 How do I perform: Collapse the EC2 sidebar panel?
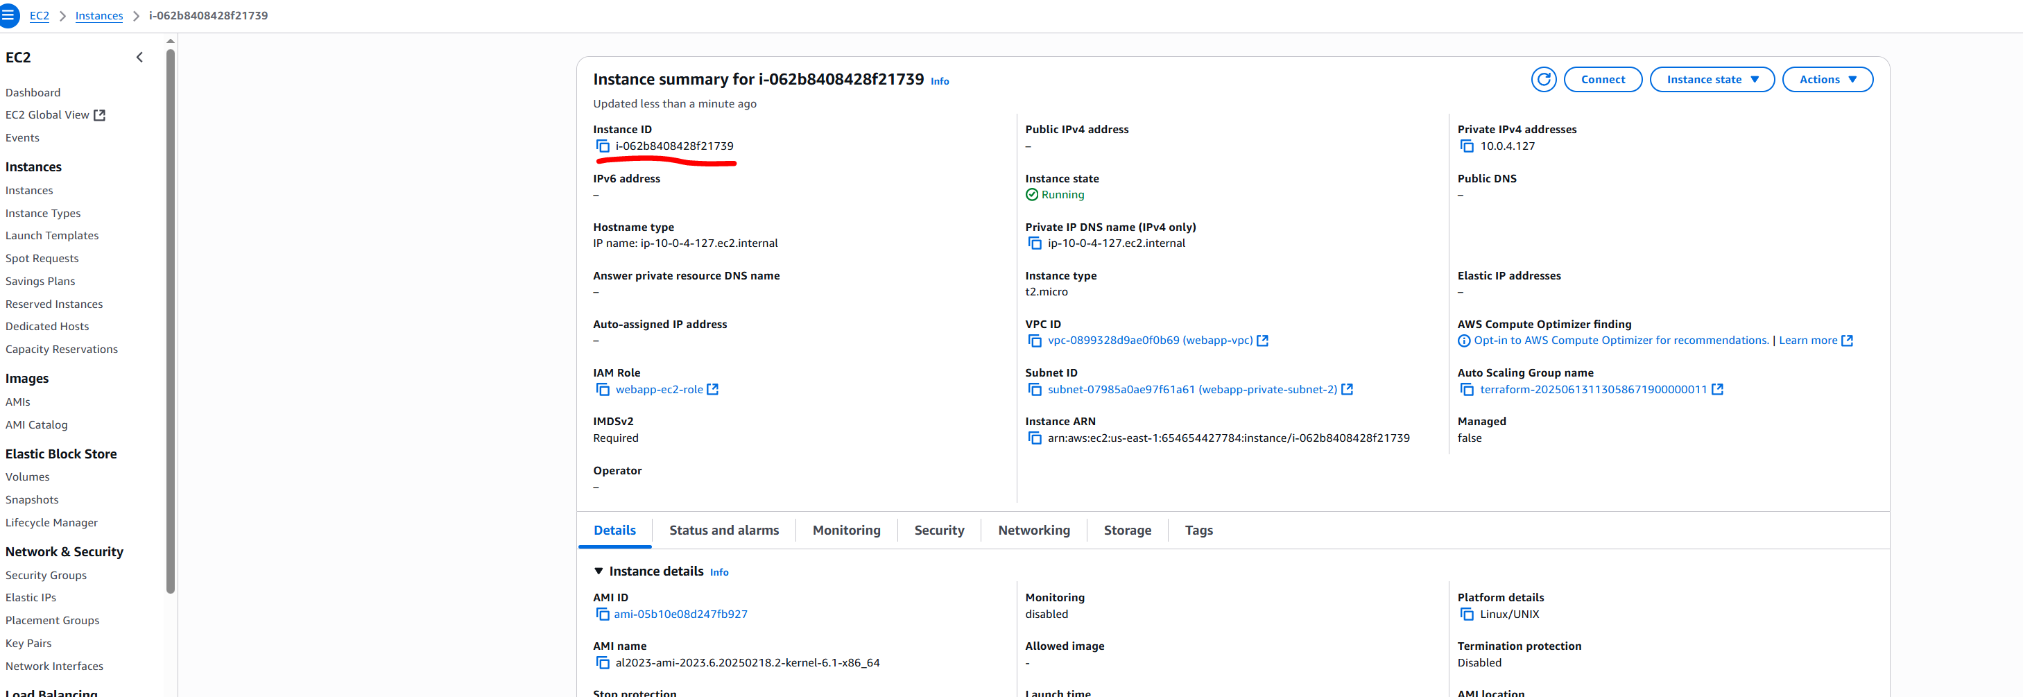(140, 58)
